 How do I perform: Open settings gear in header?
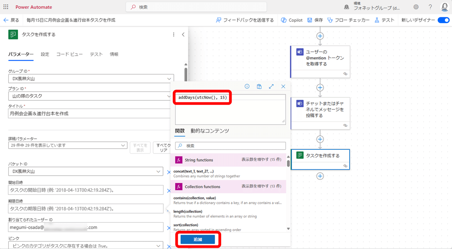click(x=416, y=7)
